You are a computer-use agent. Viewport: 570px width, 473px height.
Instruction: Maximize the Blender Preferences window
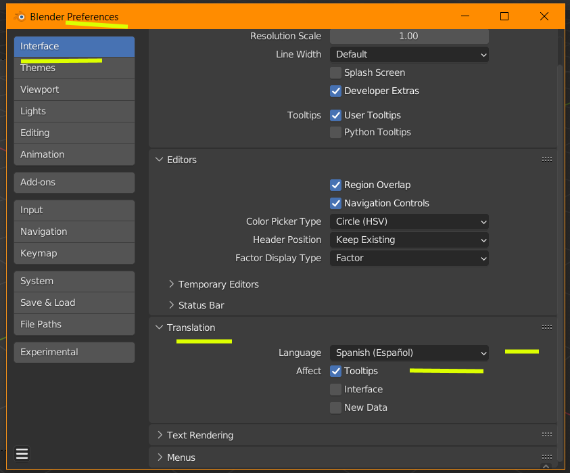point(504,16)
